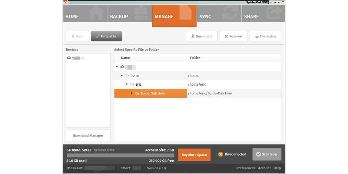
Task: Click the 250.000 GB free label
Action: [161, 161]
